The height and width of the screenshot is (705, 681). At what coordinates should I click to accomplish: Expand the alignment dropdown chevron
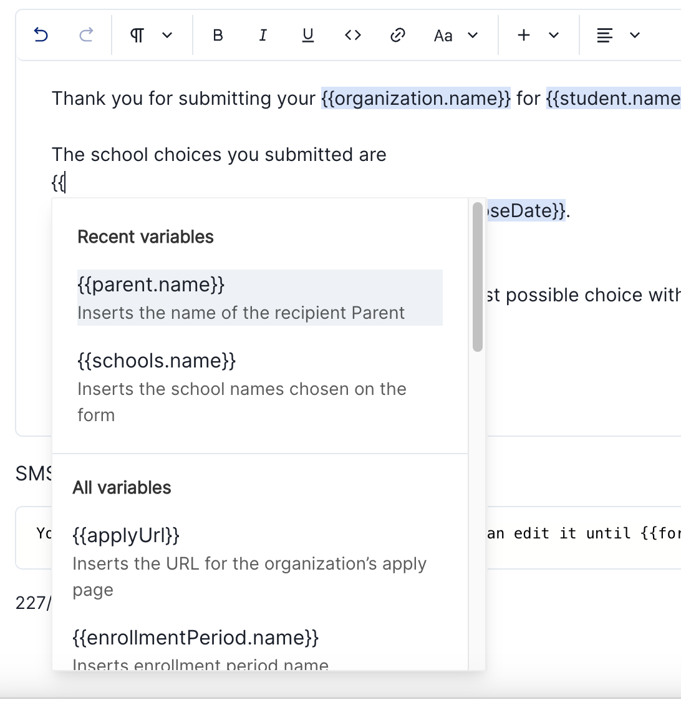click(635, 36)
